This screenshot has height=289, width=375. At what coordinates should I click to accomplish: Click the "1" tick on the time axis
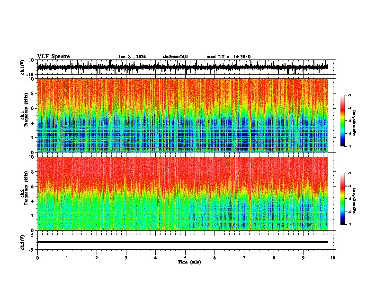tap(67, 258)
